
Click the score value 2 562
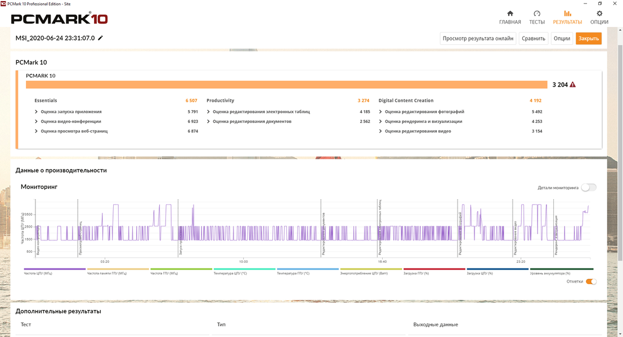pyautogui.click(x=365, y=121)
